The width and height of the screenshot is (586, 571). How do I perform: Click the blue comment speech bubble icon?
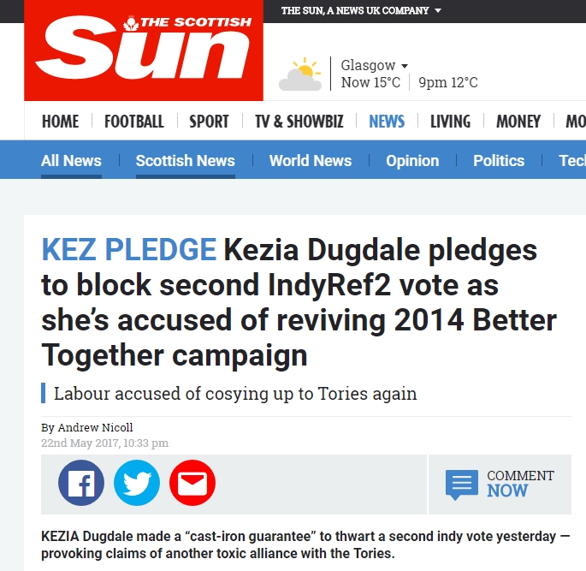click(462, 485)
